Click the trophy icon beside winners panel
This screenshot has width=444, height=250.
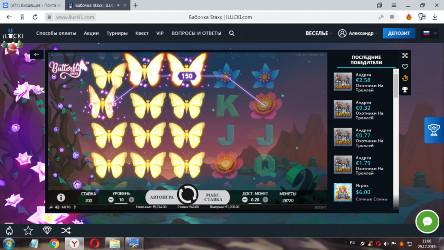(405, 90)
